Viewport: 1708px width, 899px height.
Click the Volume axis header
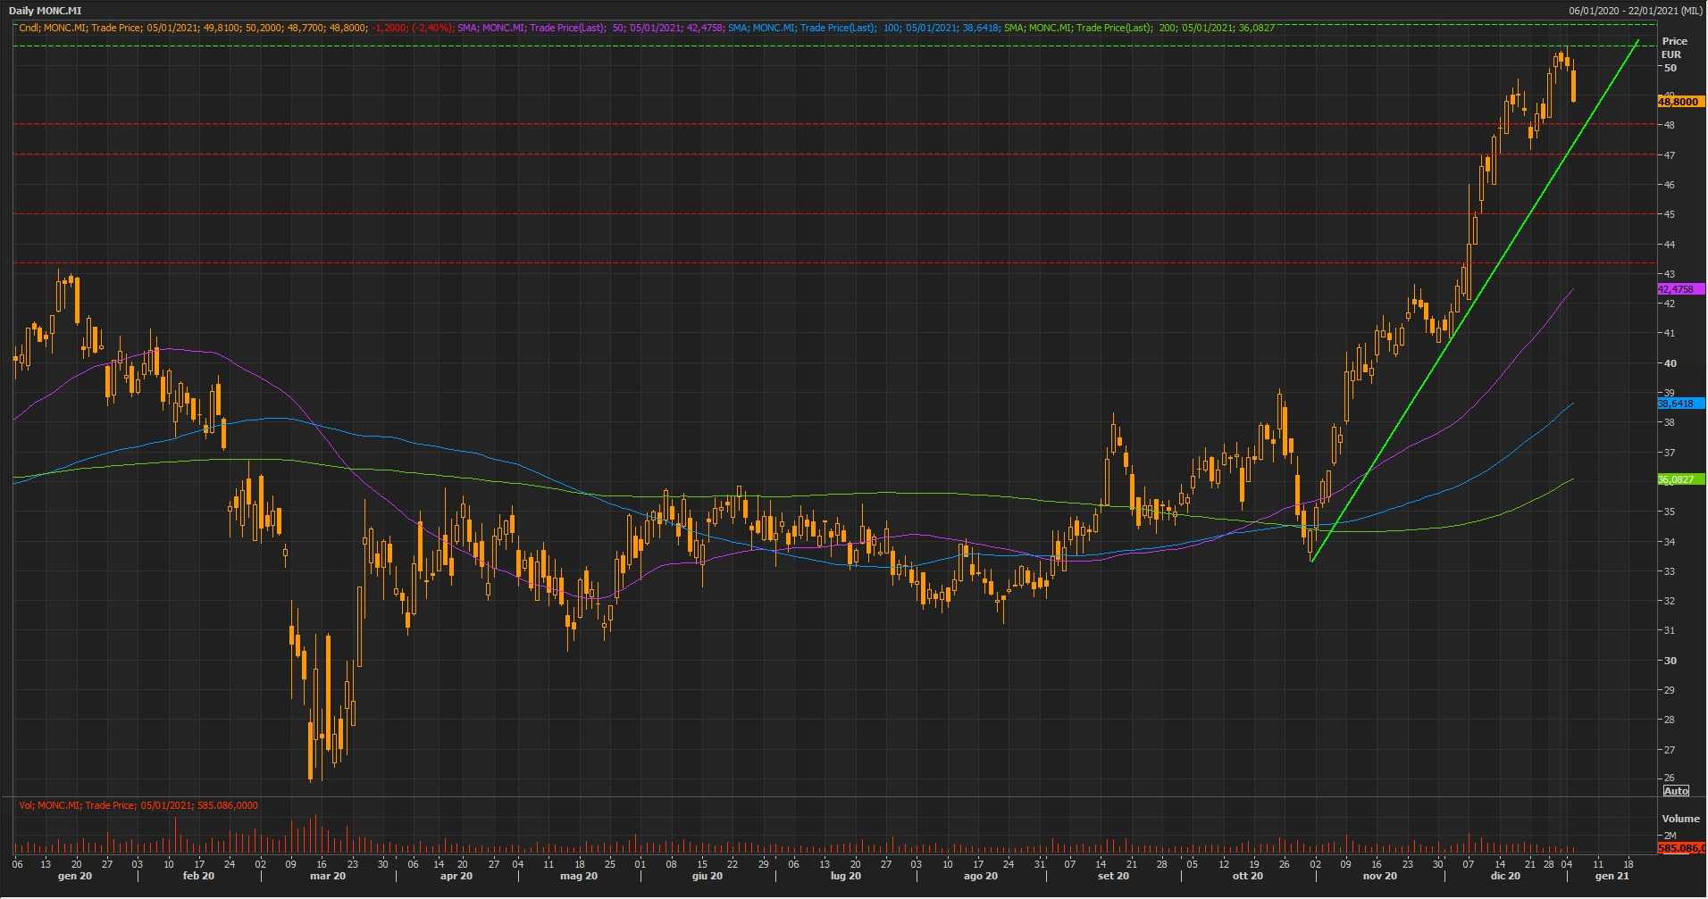coord(1680,819)
